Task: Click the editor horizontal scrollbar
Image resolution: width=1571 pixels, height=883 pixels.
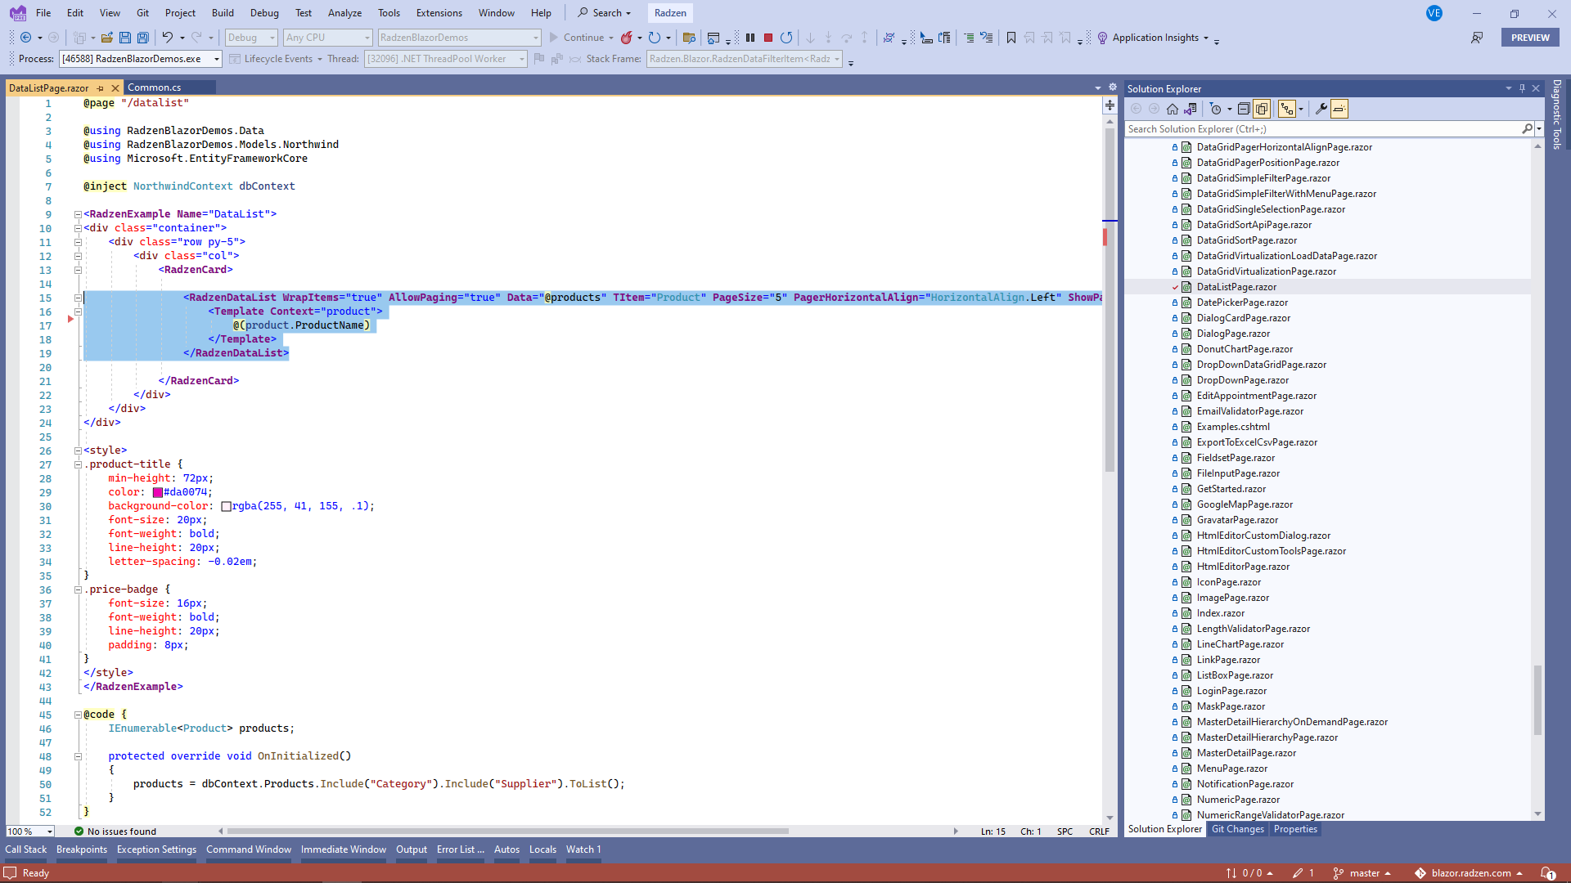Action: tap(507, 831)
